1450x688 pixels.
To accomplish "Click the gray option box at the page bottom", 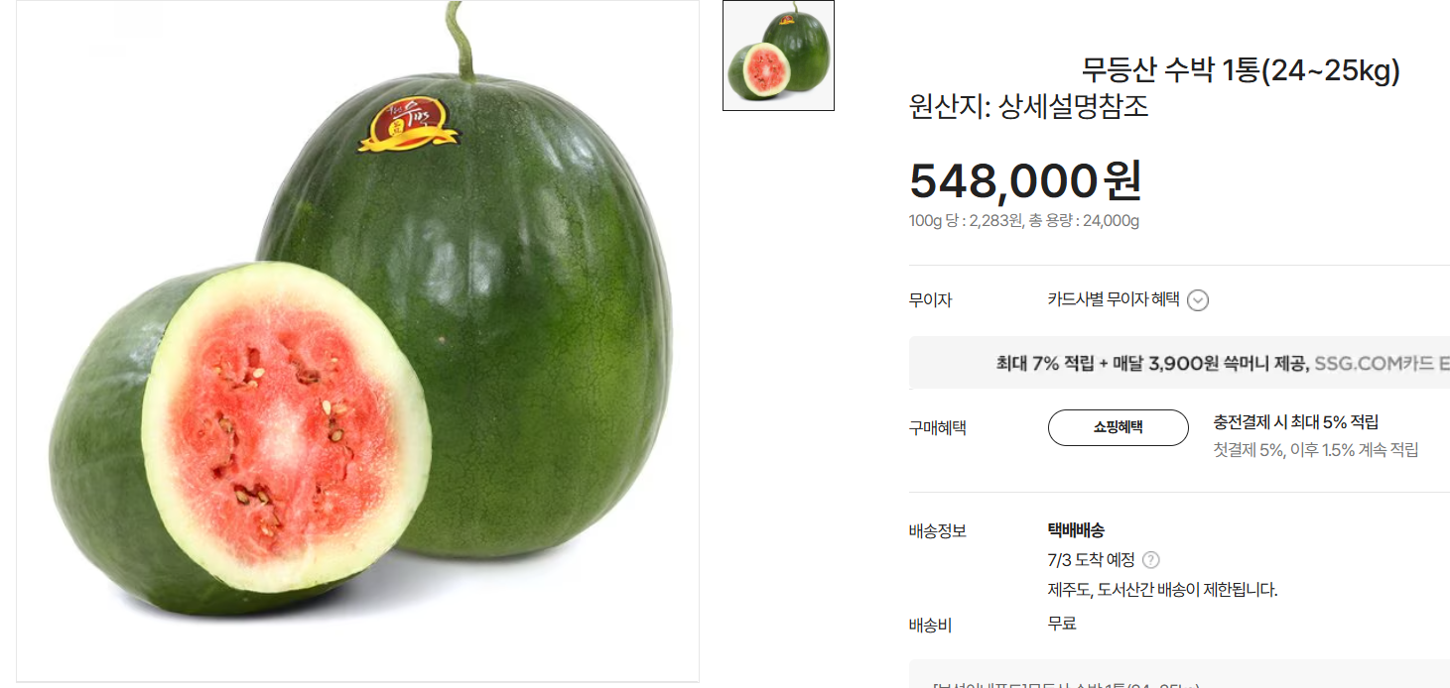I will coord(1179,674).
